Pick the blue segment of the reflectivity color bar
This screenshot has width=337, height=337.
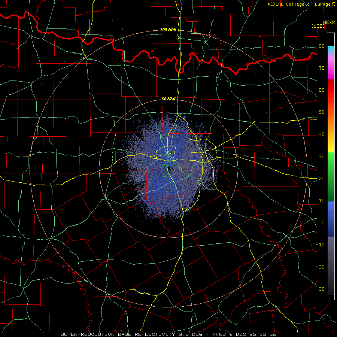(331, 219)
